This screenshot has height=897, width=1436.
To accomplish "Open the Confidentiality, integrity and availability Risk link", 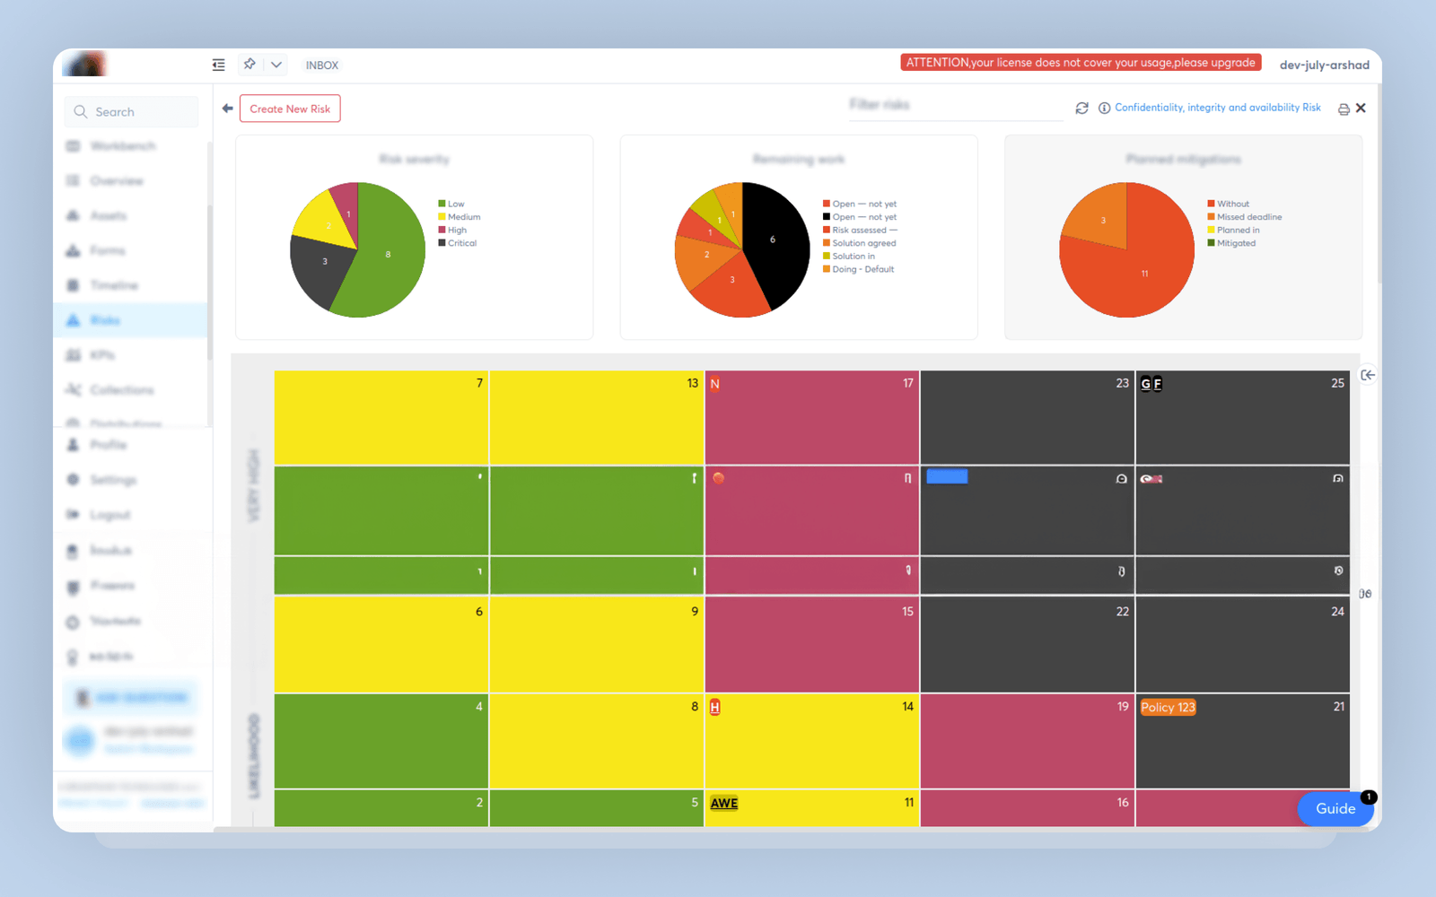I will pos(1217,107).
